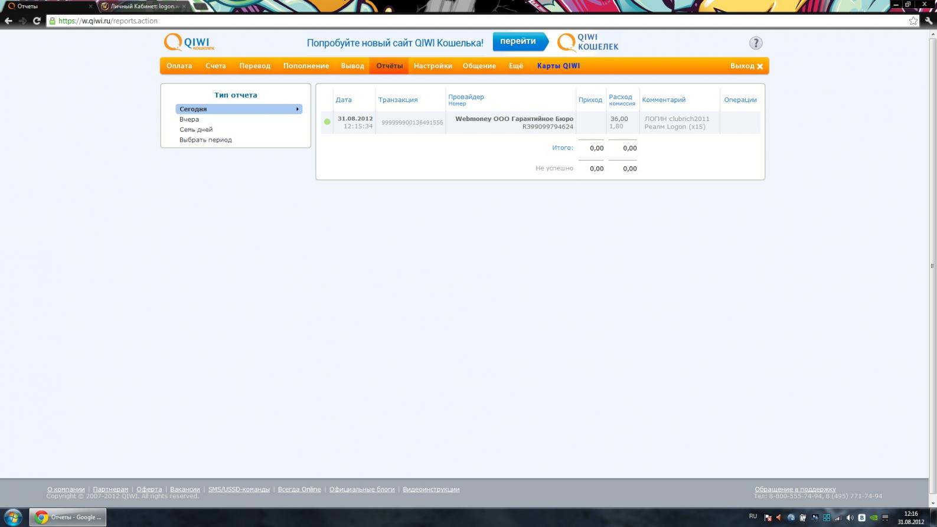Click the QIWI Koshelek logo at top left

click(x=188, y=42)
